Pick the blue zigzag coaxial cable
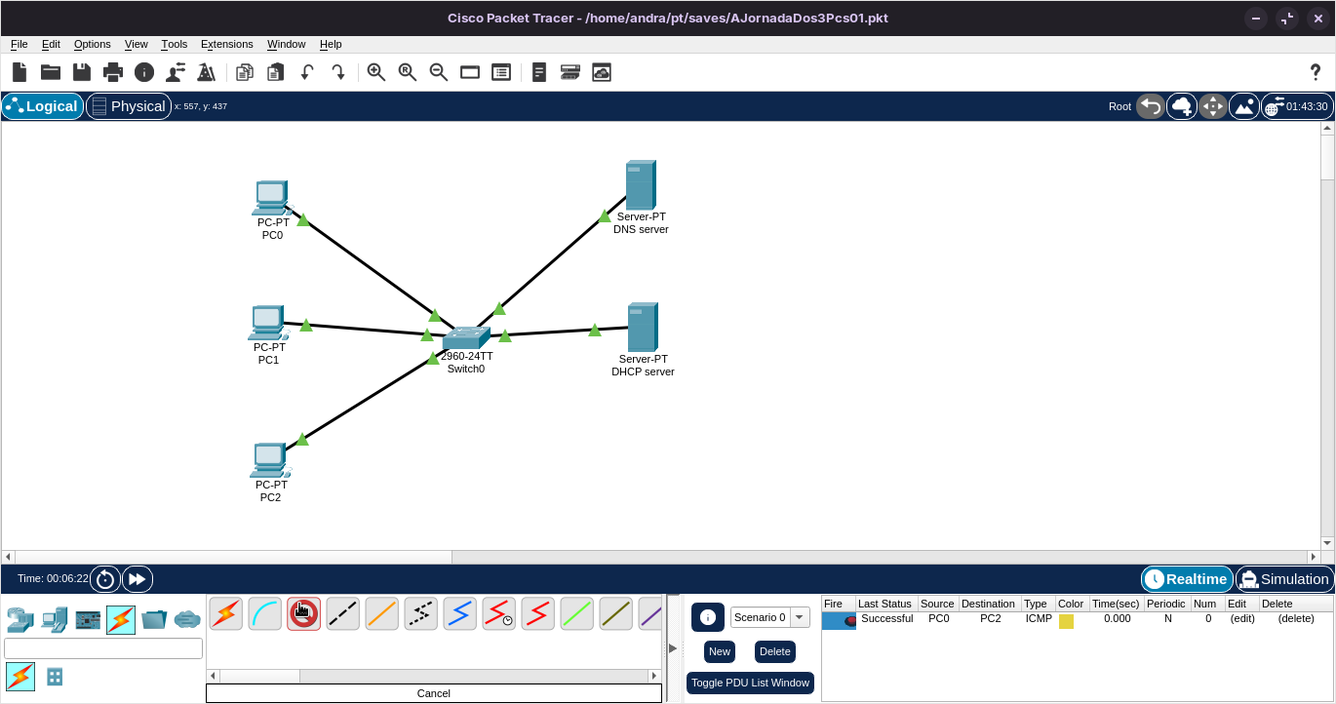1336x704 pixels. [460, 613]
